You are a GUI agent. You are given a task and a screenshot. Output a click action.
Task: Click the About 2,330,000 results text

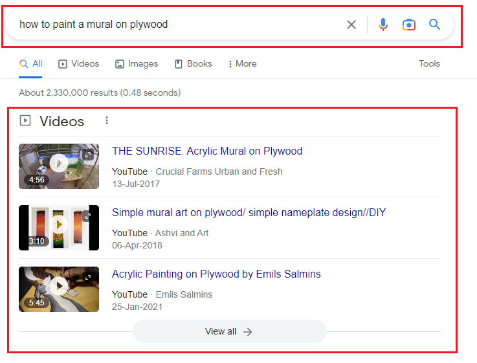point(100,93)
